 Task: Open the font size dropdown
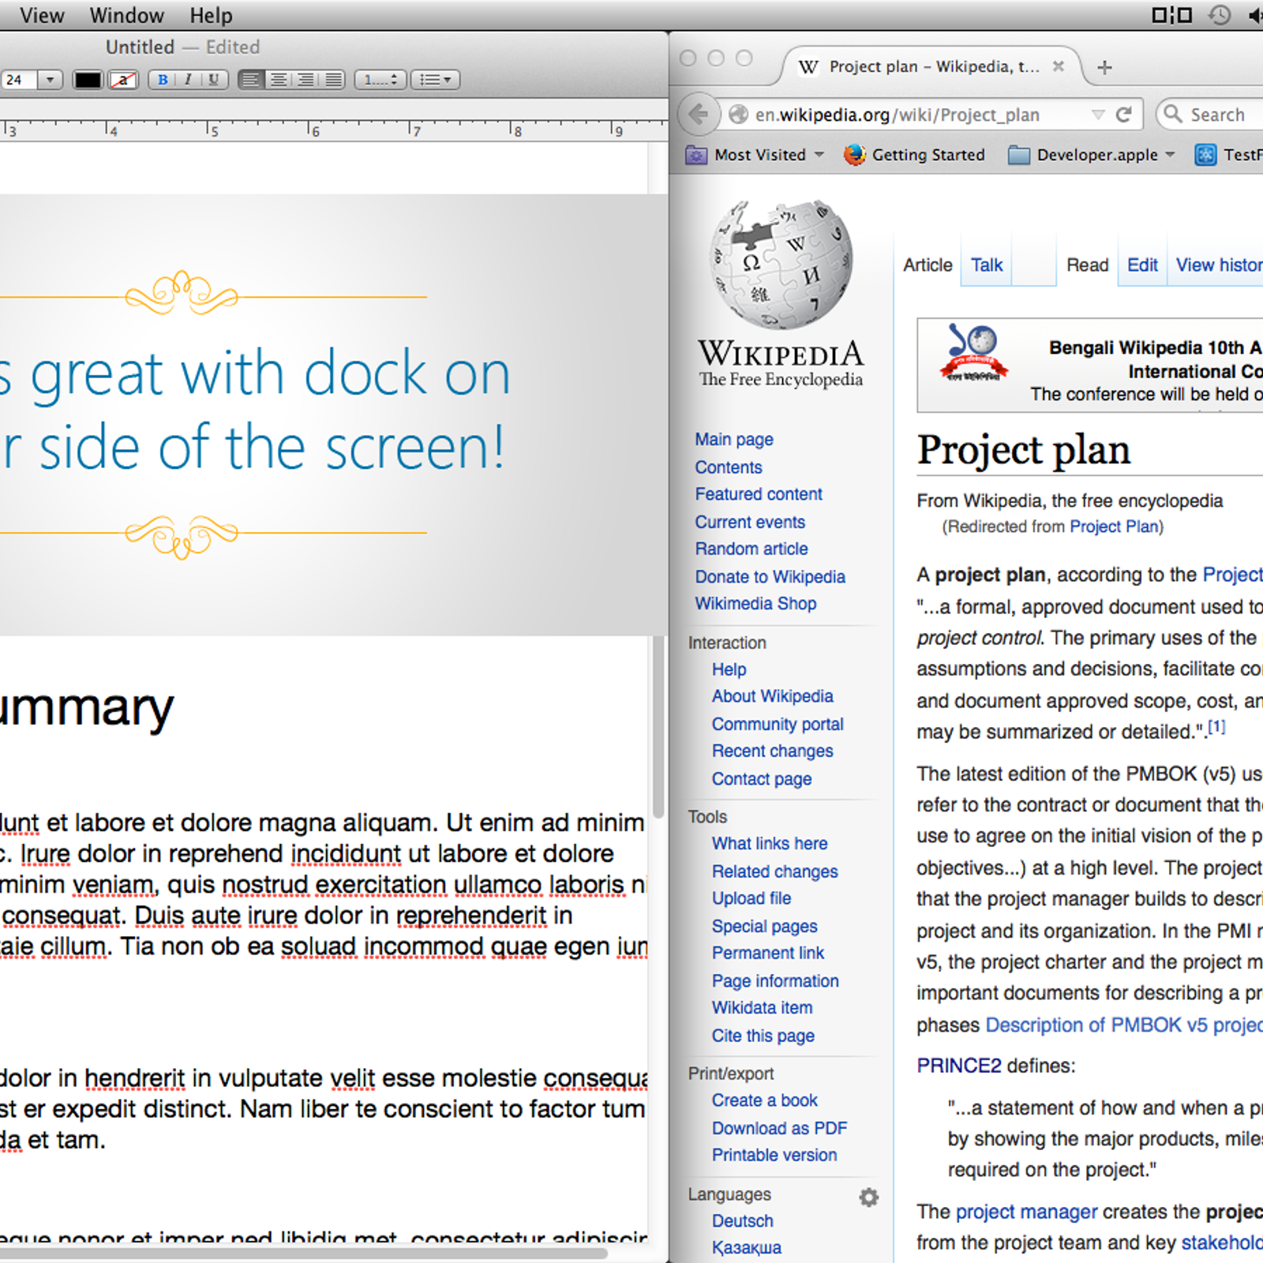pos(50,80)
